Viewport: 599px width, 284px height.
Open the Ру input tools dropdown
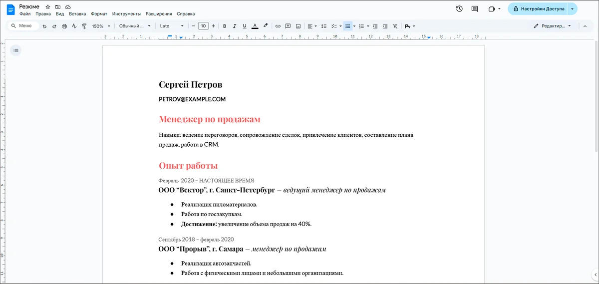tap(410, 26)
